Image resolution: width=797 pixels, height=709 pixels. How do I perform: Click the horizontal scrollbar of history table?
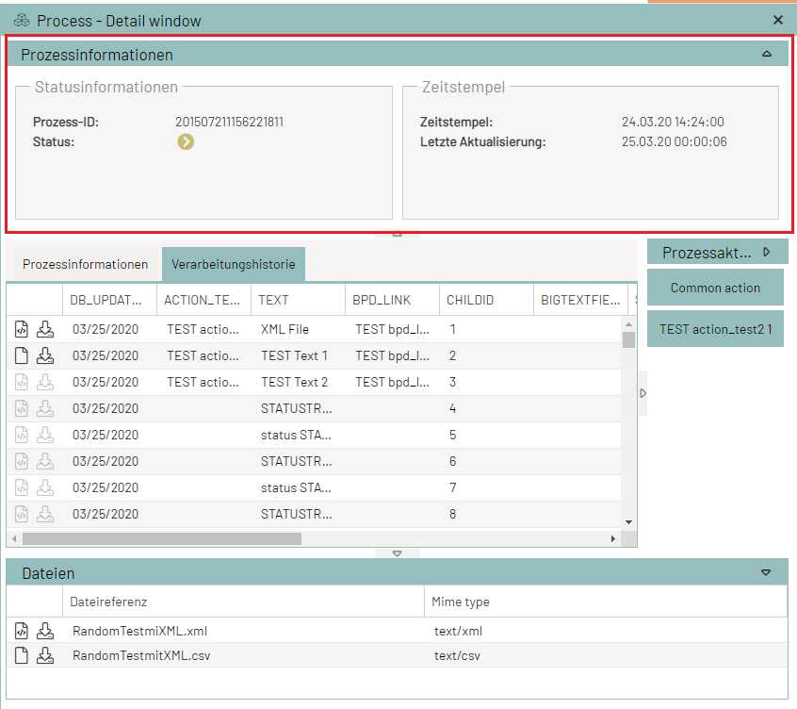click(x=161, y=539)
